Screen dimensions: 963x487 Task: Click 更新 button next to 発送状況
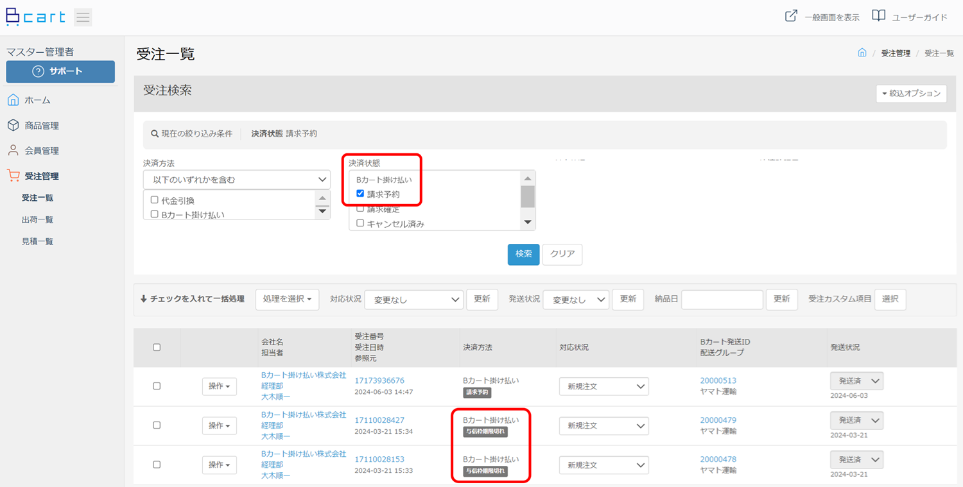pyautogui.click(x=628, y=299)
